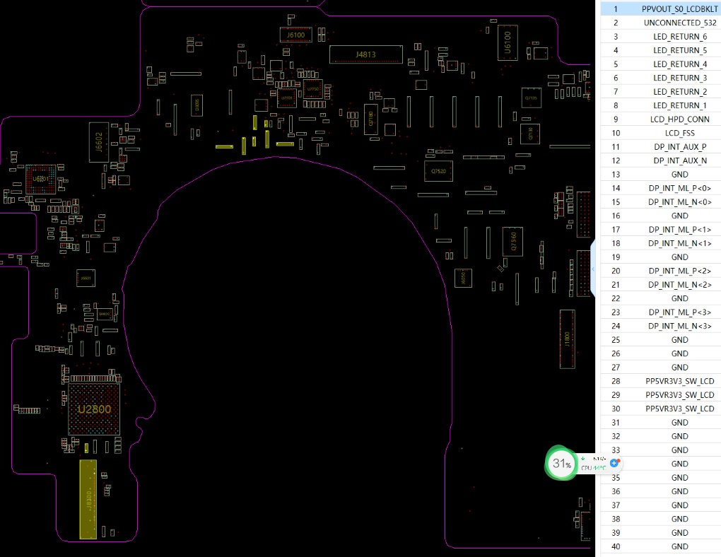
Task: Select the Q7520 component
Action: (x=438, y=171)
